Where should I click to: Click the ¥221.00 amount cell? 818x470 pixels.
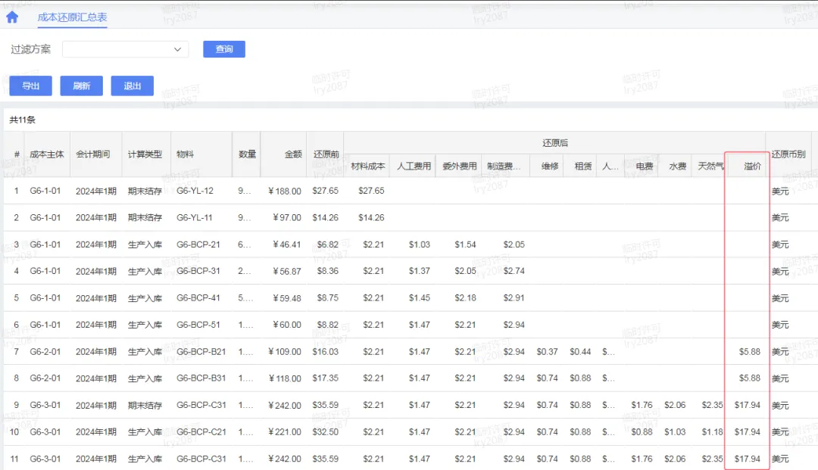tap(284, 432)
